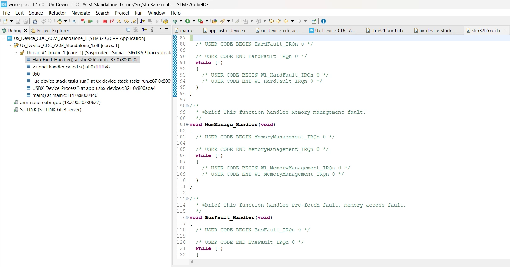Switch to the main.c editor tab

tap(184, 30)
